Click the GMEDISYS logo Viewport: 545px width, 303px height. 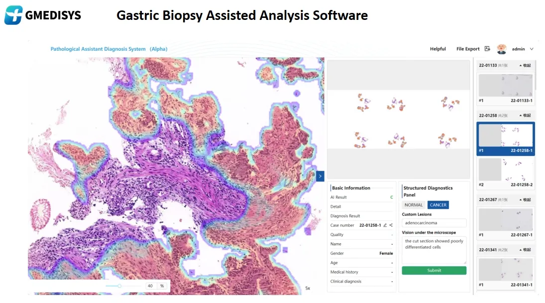click(43, 15)
